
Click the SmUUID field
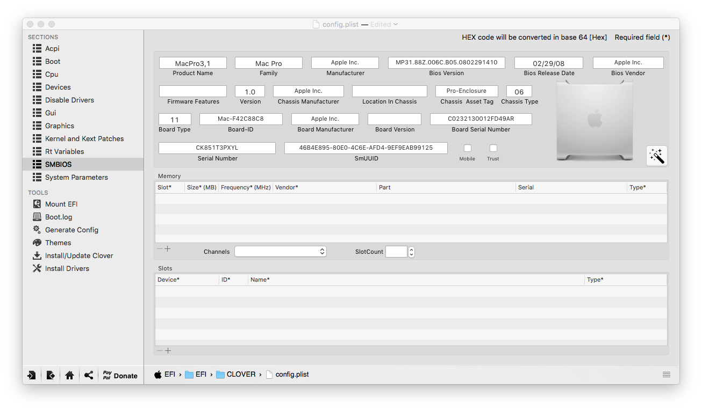coord(366,148)
